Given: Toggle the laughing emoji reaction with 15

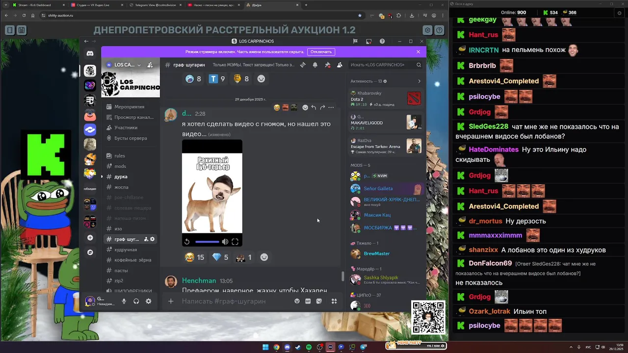Looking at the screenshot, I should click(x=194, y=257).
